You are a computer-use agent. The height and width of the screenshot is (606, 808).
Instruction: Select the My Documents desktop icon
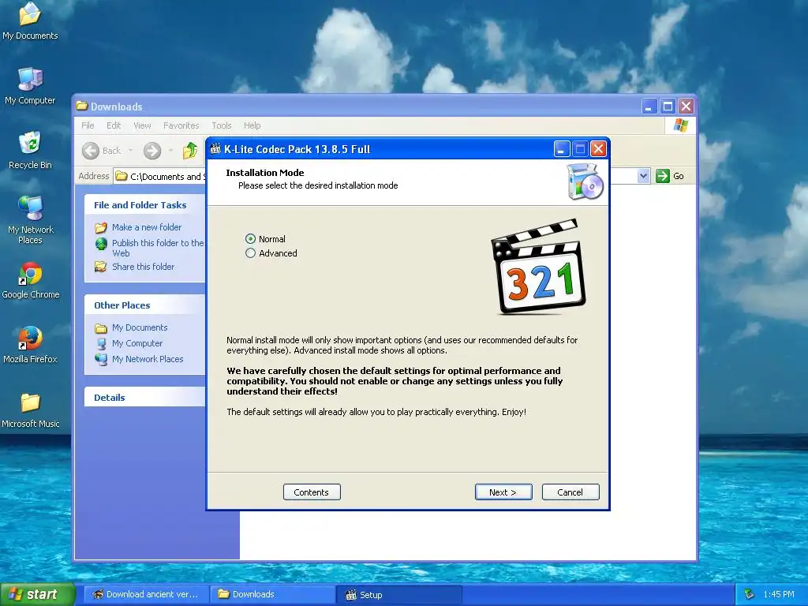[x=30, y=21]
